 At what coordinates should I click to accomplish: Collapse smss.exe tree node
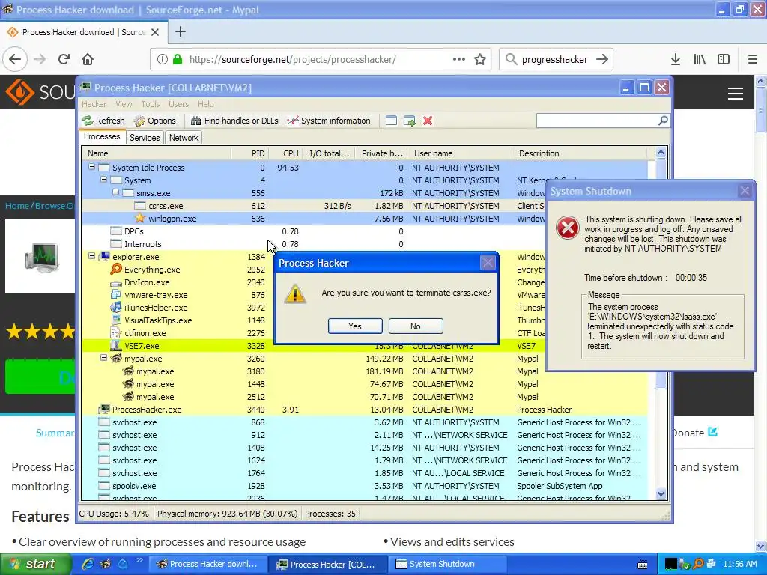coord(116,192)
